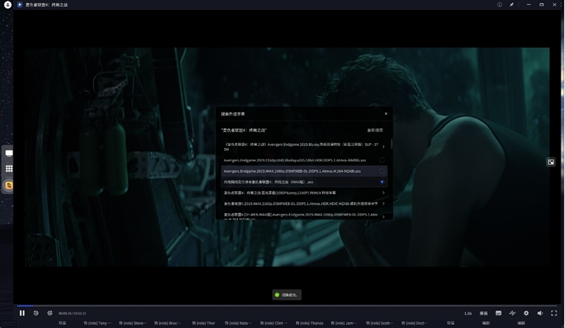This screenshot has height=328, width=565.
Task: Open the player settings gear
Action: click(x=526, y=313)
